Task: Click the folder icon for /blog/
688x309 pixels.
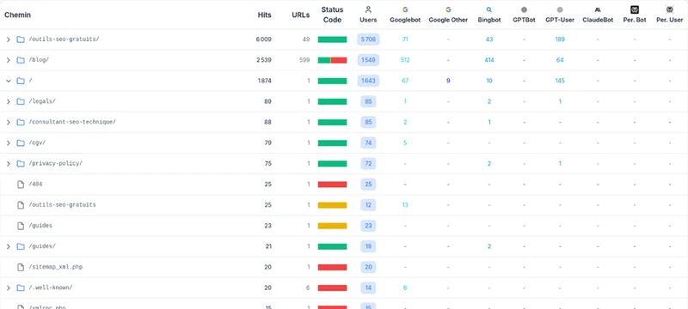Action: [21, 60]
